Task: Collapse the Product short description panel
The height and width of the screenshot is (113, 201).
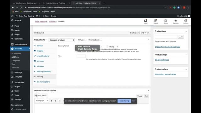Action: pyautogui.click(x=148, y=91)
